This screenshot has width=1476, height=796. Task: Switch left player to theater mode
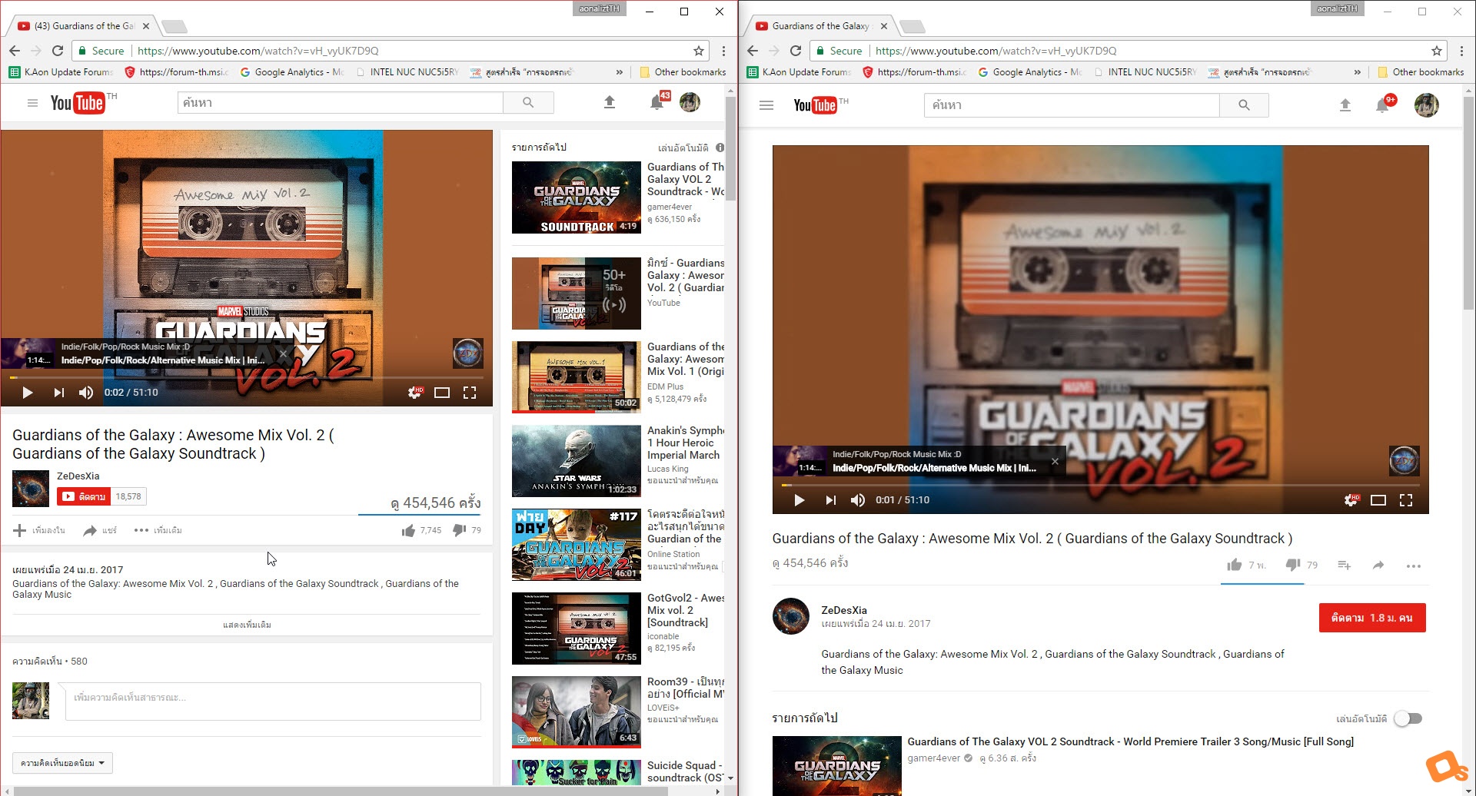tap(442, 393)
